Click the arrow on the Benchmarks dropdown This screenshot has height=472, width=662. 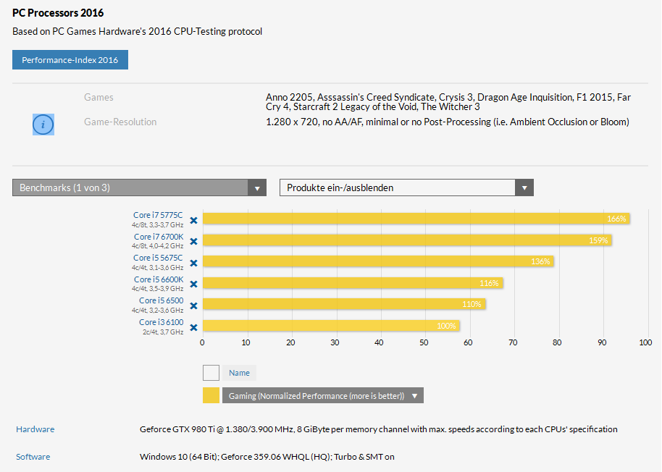click(257, 188)
